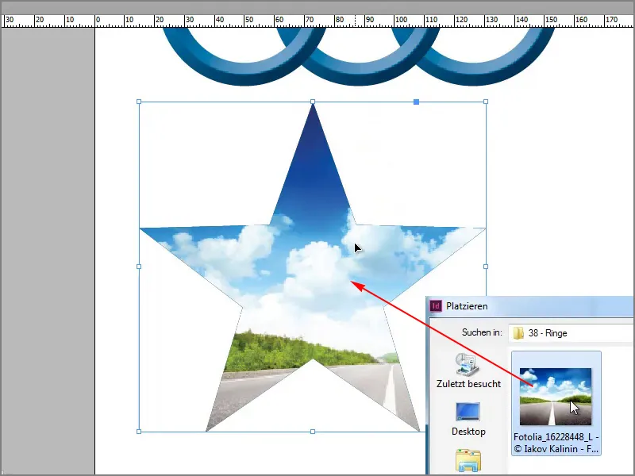Click the InDesign logo on the Platzieren title bar

coord(438,305)
